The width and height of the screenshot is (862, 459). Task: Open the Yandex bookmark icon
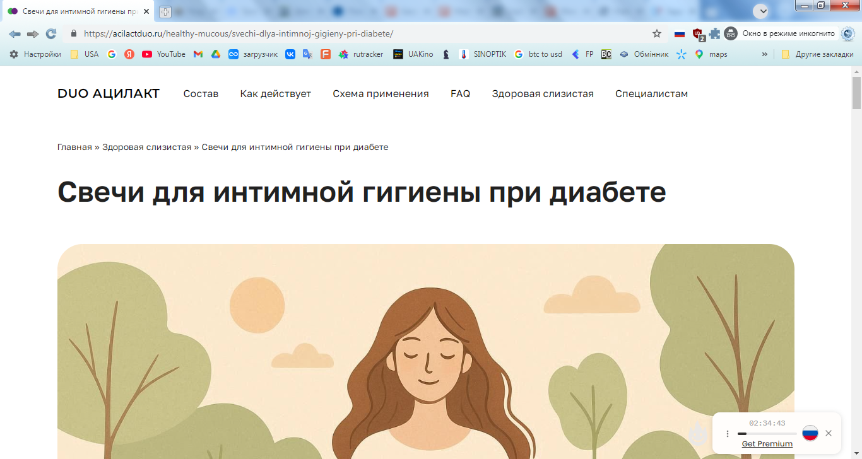(x=129, y=54)
